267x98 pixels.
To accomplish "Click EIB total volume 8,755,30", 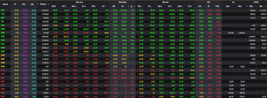I will click(x=45, y=78).
